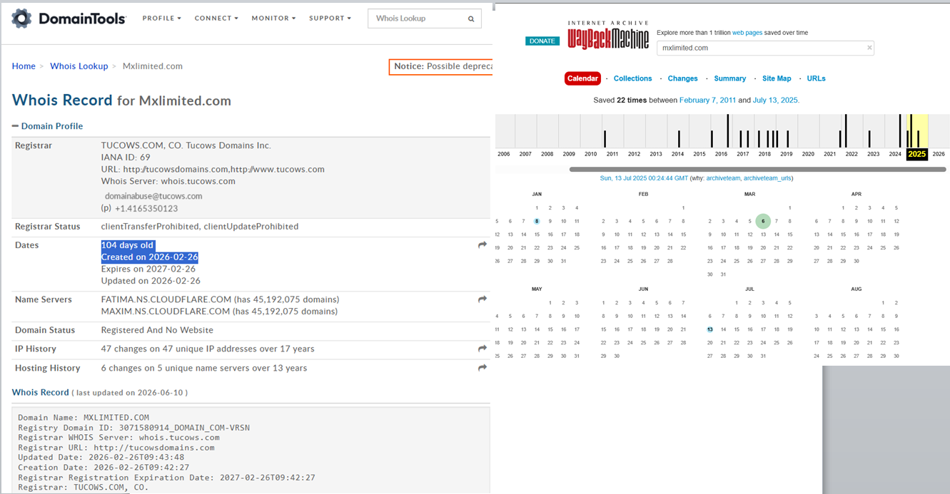Image resolution: width=950 pixels, height=494 pixels.
Task: Click 'Expires on 2027-02-26' text
Action: coord(148,269)
